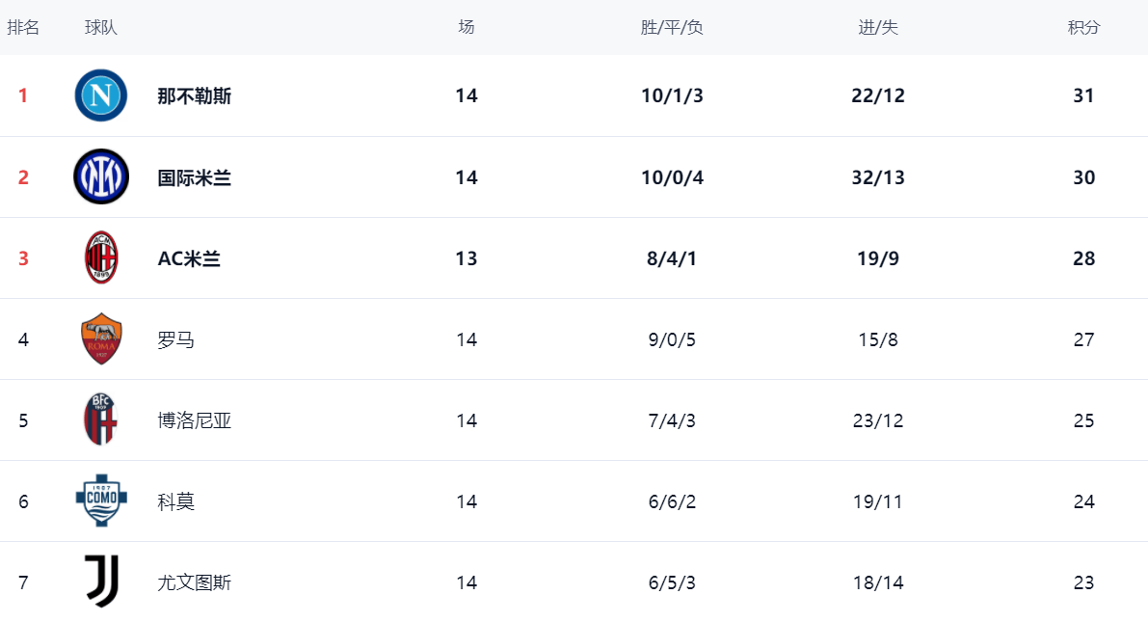Image resolution: width=1148 pixels, height=622 pixels.
Task: Click the 排名 column header
Action: pyautogui.click(x=23, y=28)
